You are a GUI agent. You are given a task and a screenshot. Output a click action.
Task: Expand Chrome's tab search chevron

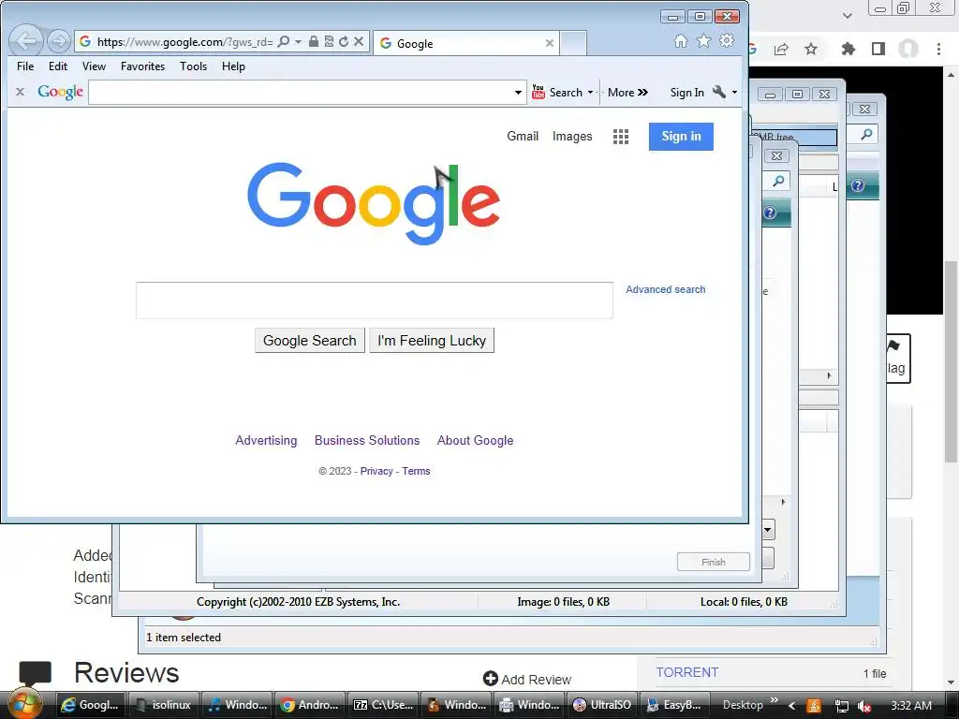[847, 16]
